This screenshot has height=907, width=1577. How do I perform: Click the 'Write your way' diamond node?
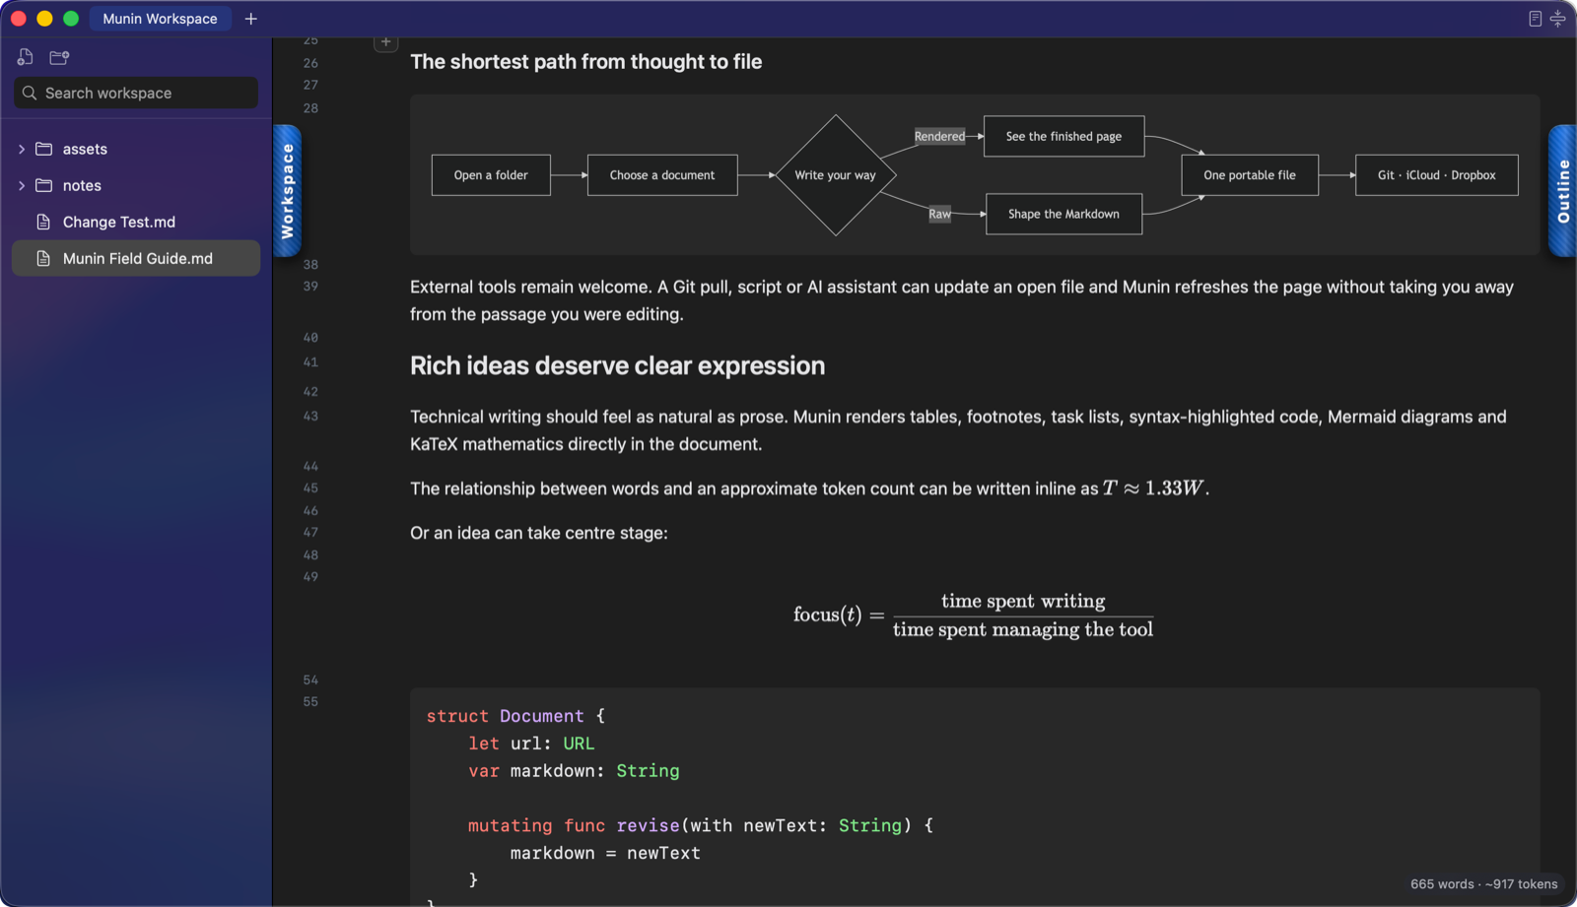coord(836,175)
